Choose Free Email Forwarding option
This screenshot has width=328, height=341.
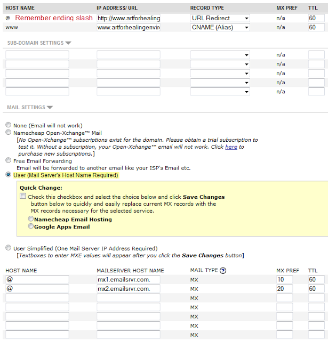coord(8,160)
